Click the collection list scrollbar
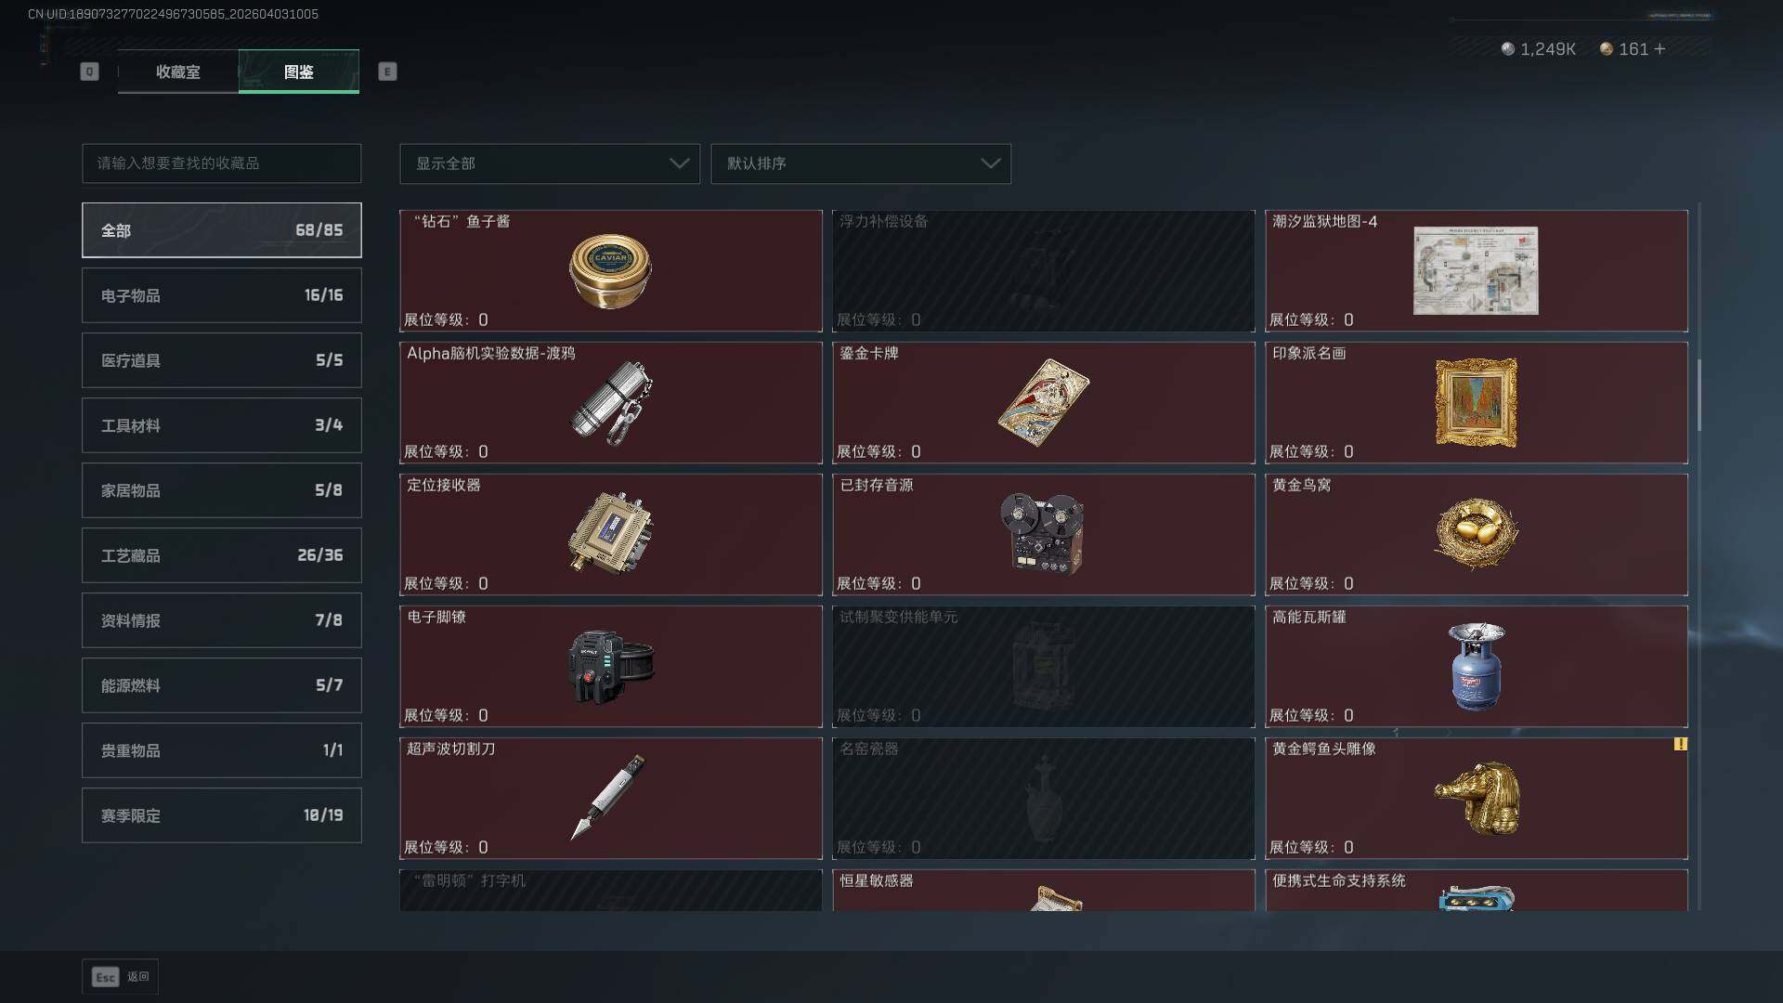 click(1699, 395)
